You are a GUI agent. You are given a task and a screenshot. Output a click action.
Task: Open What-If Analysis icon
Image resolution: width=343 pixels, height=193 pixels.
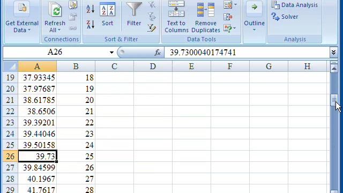click(227, 28)
